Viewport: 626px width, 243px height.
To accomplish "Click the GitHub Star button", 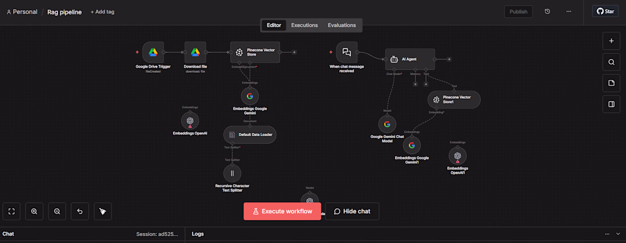I will (606, 11).
